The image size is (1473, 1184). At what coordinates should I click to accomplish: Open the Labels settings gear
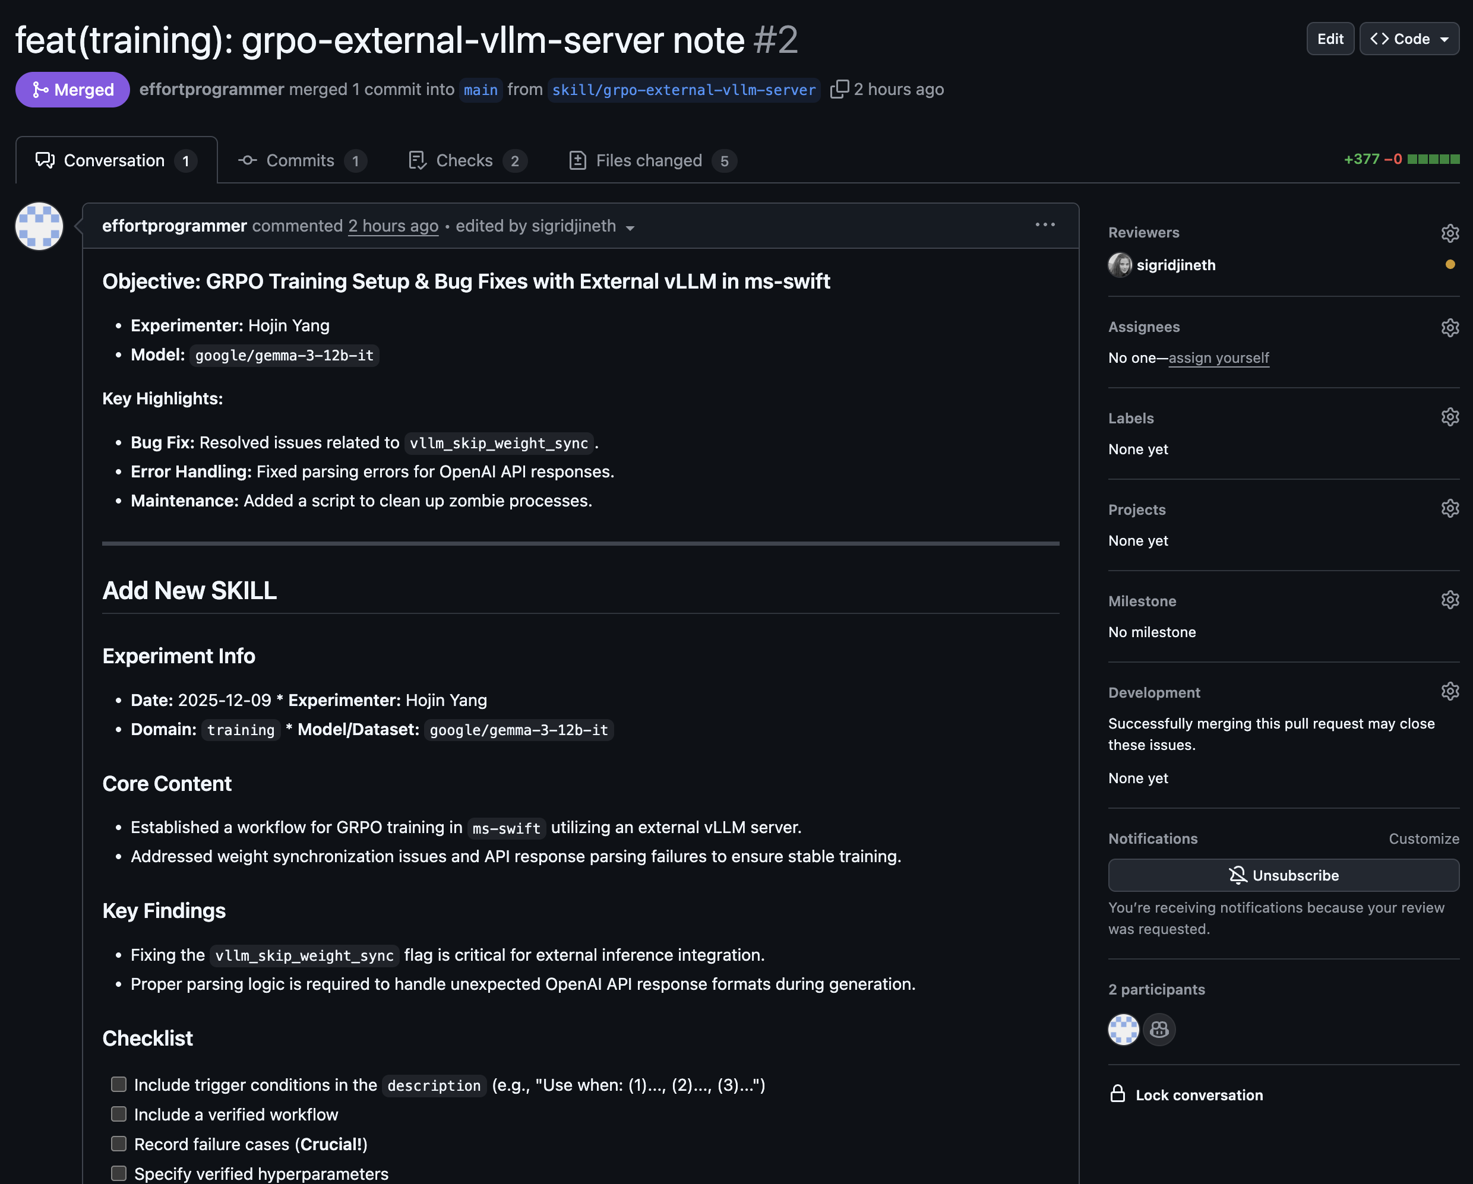point(1450,417)
